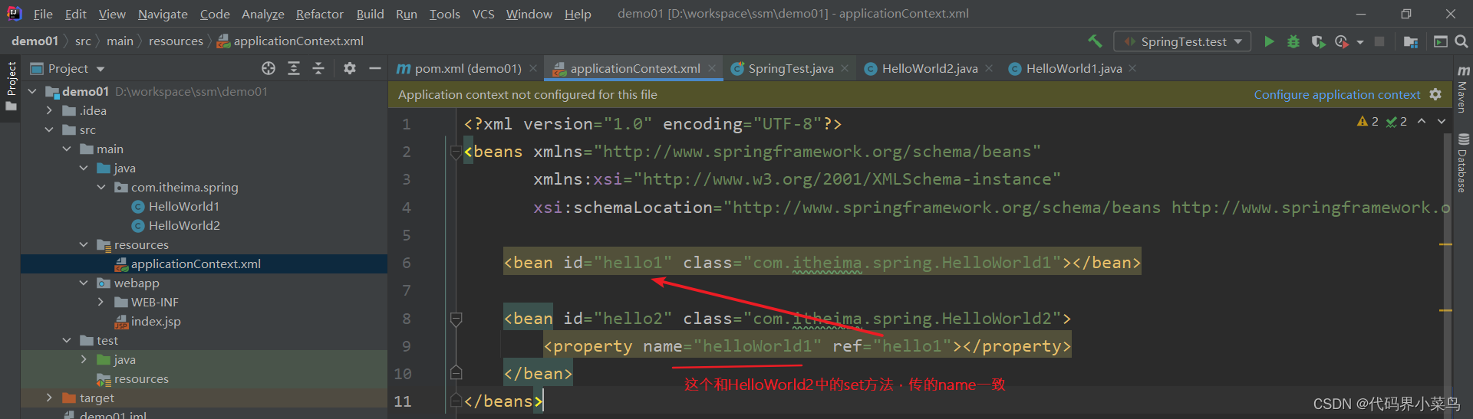
Task: Collapse the demo01 root folder
Action: (33, 91)
